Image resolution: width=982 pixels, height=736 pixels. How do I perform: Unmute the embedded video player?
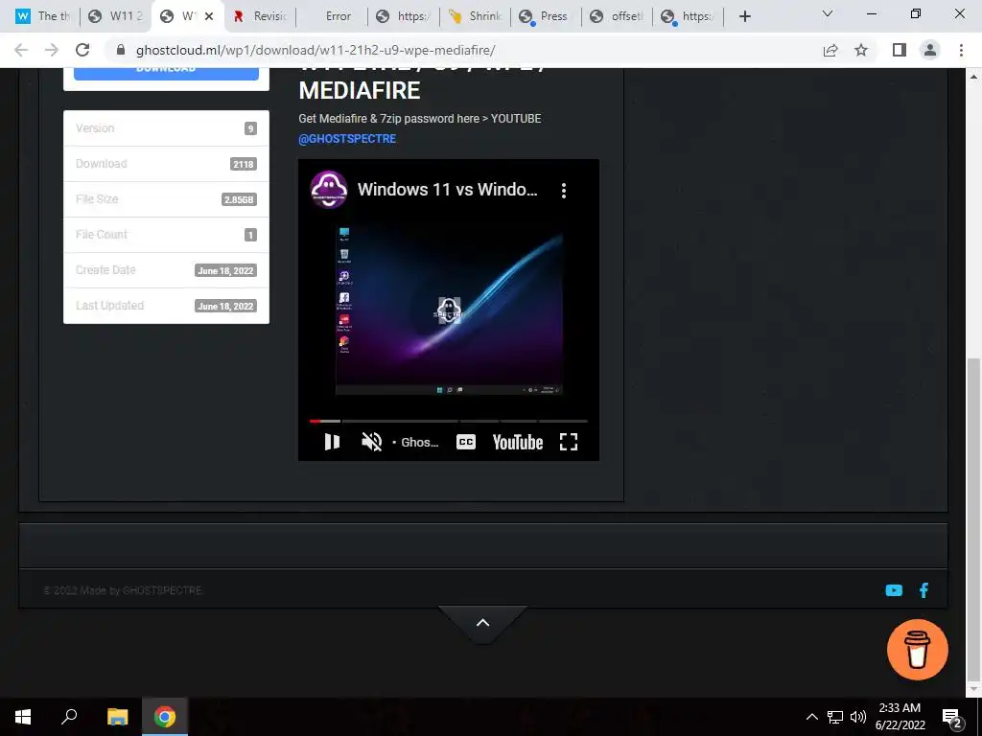(x=371, y=442)
